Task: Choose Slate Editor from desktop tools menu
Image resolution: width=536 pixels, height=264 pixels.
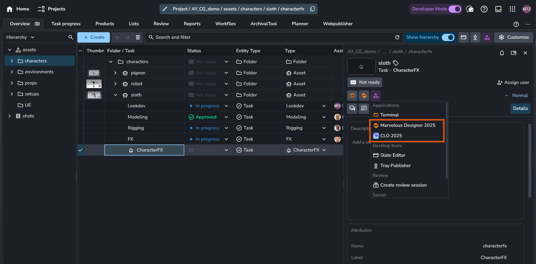Action: pos(408,155)
